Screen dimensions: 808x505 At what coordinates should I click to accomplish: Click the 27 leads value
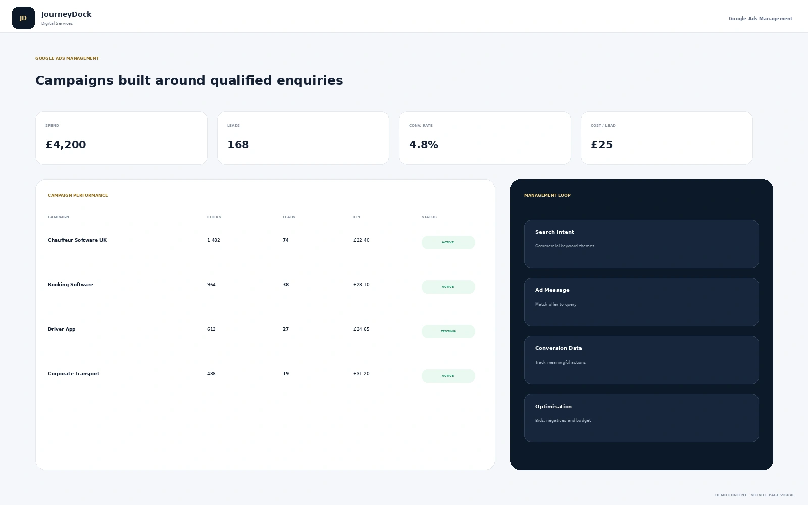pyautogui.click(x=286, y=329)
